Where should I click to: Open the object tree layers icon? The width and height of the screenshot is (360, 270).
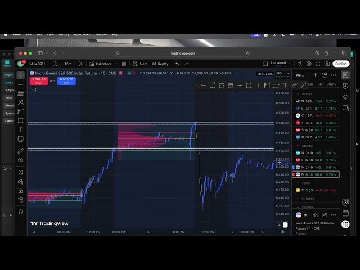pyautogui.click(x=345, y=97)
